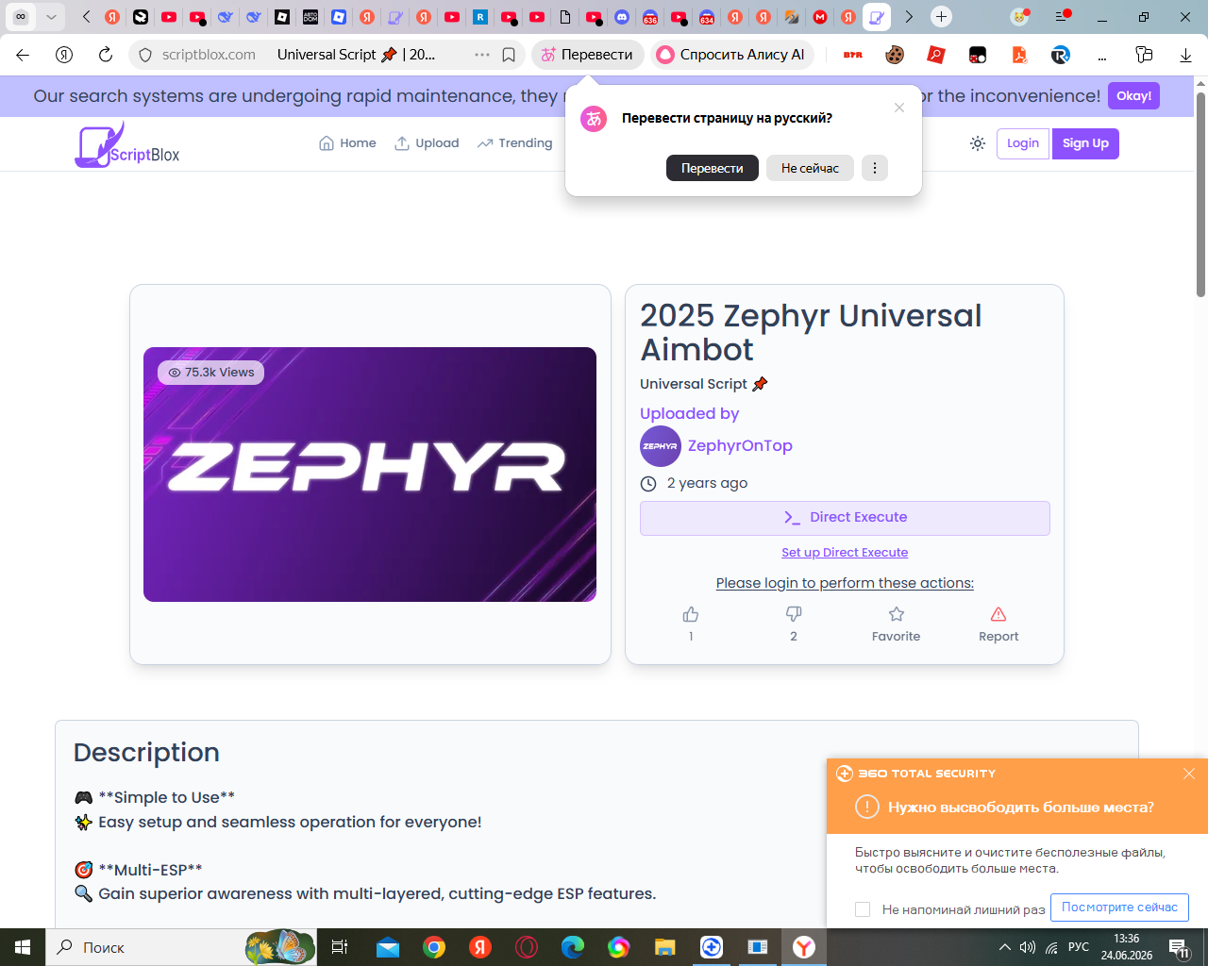Click the Sign Up button
Viewport: 1208px width, 966px height.
click(x=1085, y=143)
